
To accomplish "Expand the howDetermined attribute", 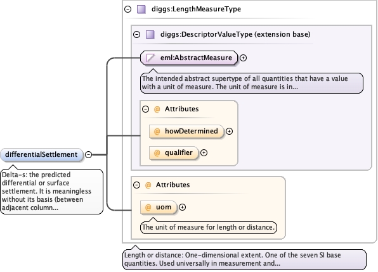I will coord(229,132).
